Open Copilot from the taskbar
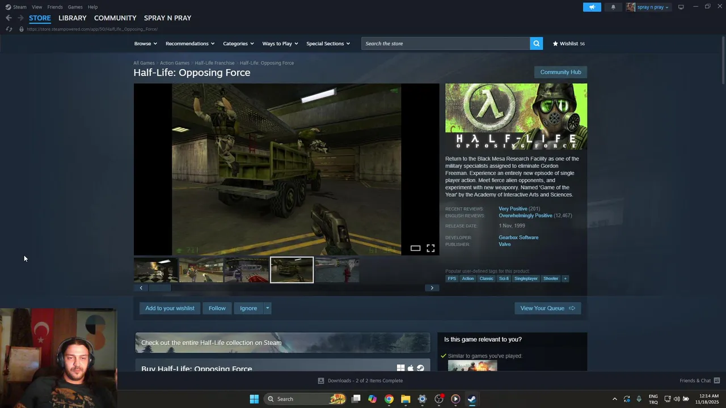The image size is (726, 408). tap(372, 399)
